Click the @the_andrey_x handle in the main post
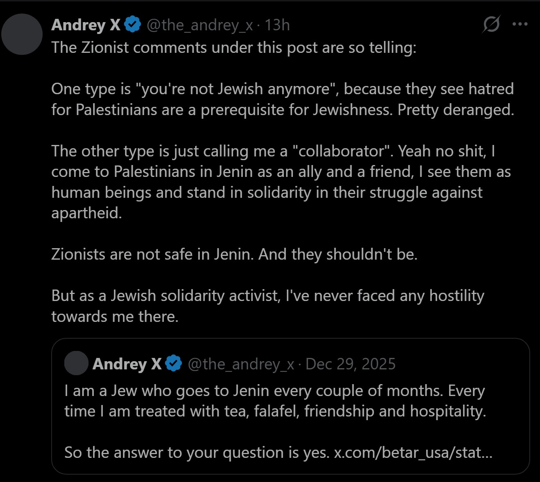 click(x=200, y=25)
